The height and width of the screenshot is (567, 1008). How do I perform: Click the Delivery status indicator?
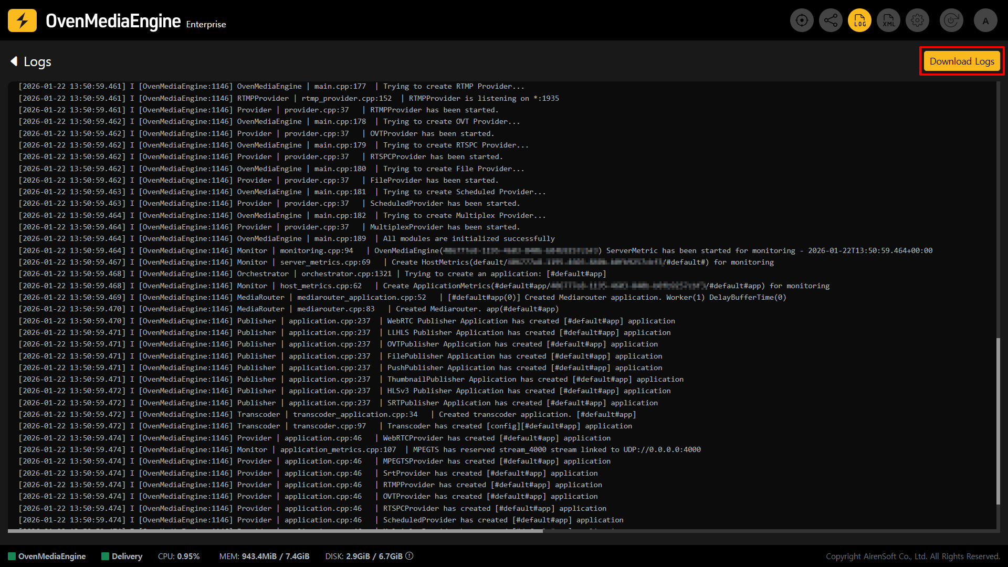pos(122,556)
